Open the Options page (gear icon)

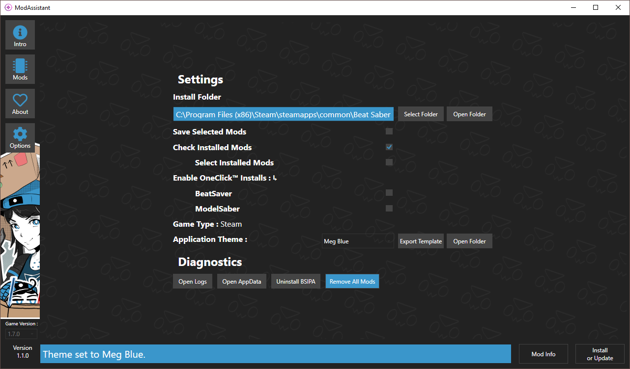tap(20, 137)
